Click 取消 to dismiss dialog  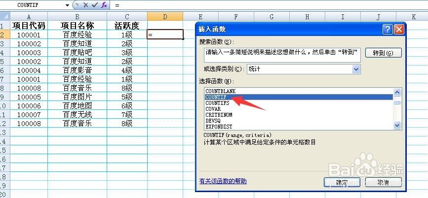pyautogui.click(x=383, y=182)
